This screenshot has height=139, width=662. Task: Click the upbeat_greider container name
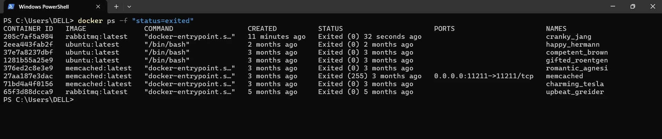[x=575, y=92]
